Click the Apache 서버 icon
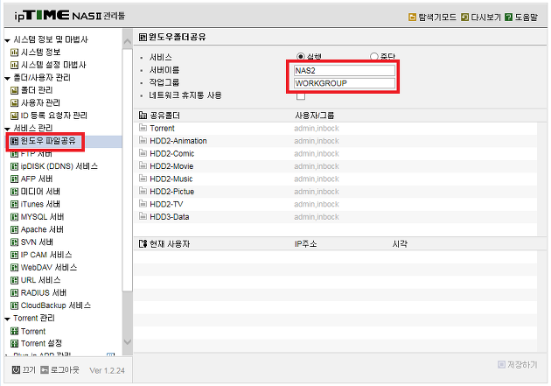 [14, 229]
